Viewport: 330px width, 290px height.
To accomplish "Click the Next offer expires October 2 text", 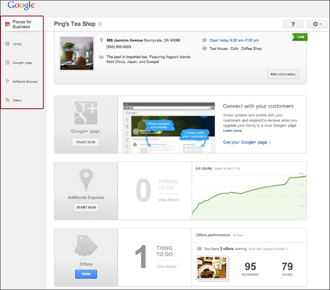I will 268,249.
